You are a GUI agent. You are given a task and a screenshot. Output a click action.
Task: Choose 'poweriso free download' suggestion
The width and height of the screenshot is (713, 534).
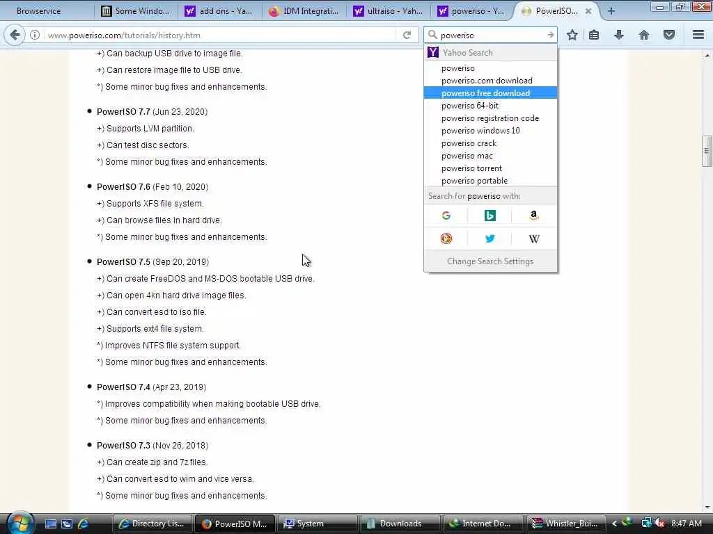click(x=490, y=93)
